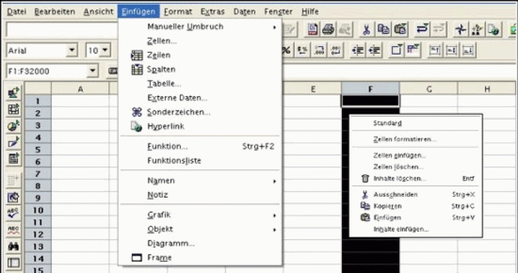Open the font size 10 dropdown
Viewport: 518px width, 273px height.
105,50
